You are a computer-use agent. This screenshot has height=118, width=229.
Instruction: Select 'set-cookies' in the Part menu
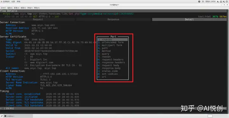pyautogui.click(x=113, y=74)
